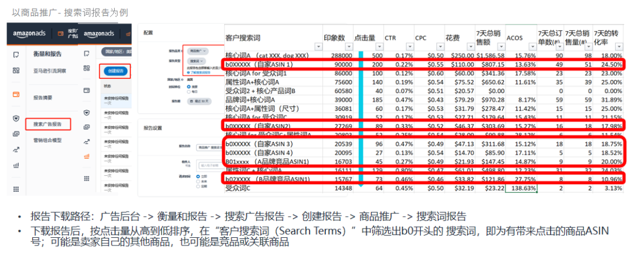Click impressions value 288000
Screen dimensions: 632x270
pos(338,56)
